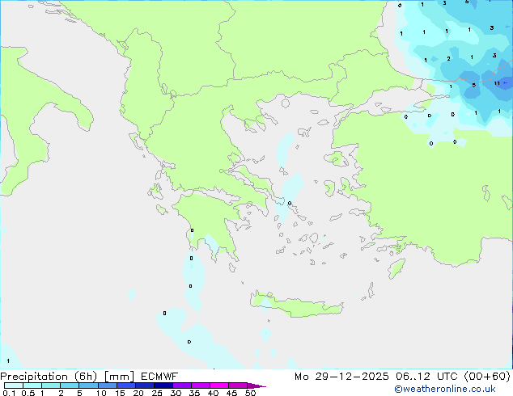Click the '35' legend label
The image size is (513, 396).
coord(194,393)
